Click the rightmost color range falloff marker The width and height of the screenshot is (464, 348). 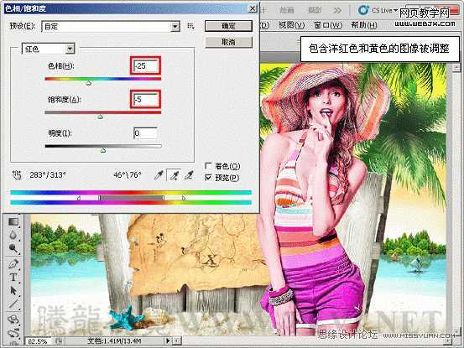184,198
